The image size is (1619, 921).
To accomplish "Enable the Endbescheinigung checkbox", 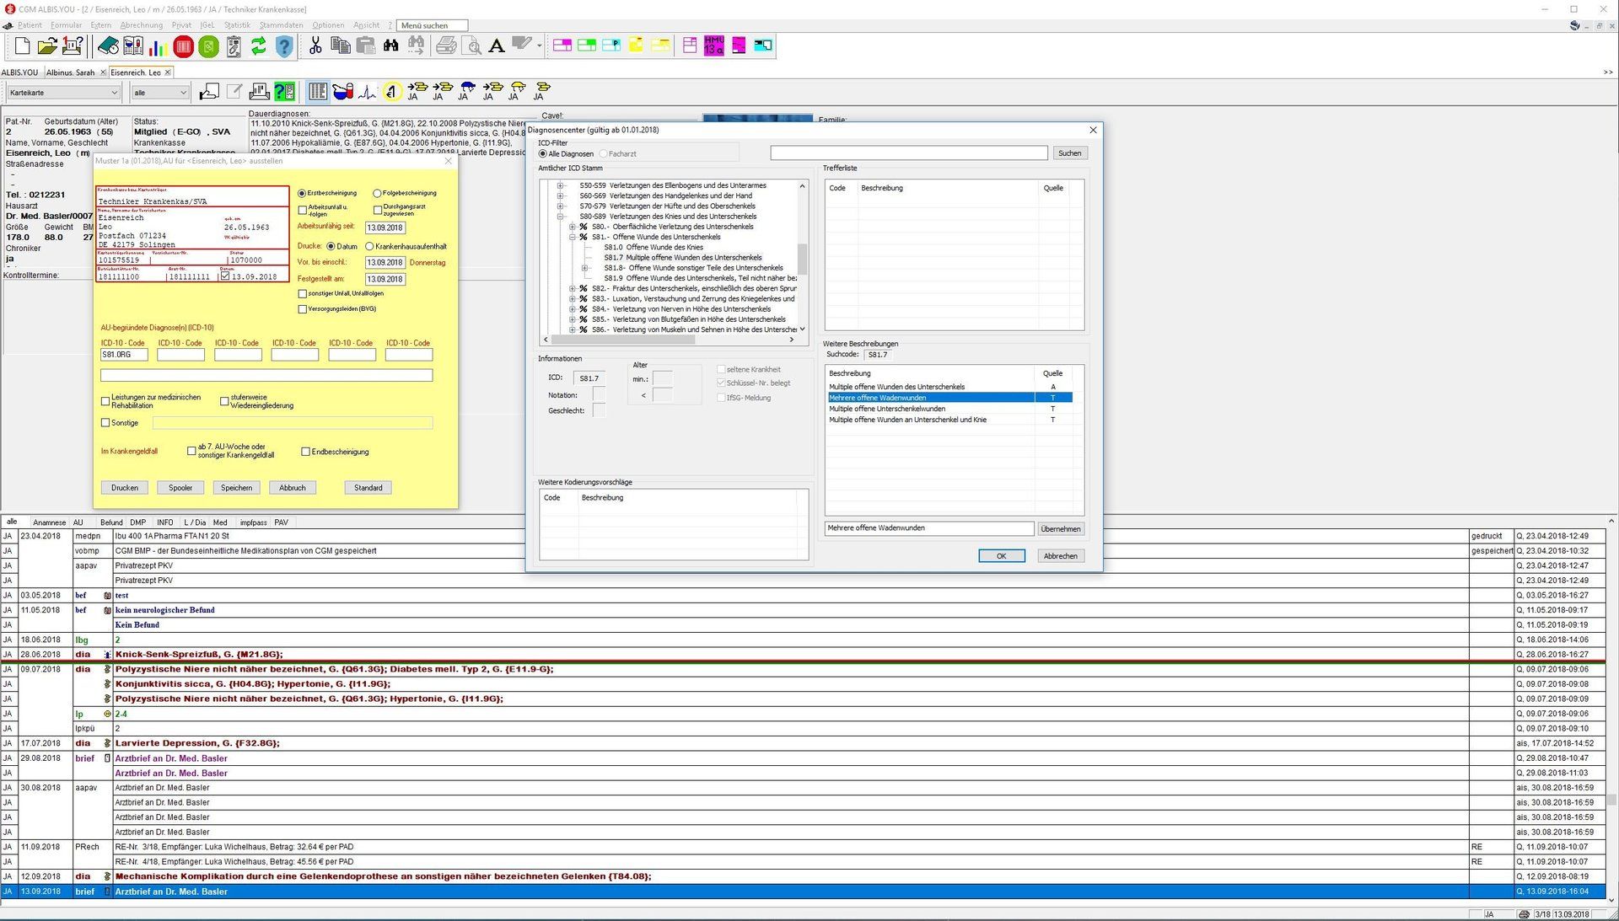I will pos(305,452).
